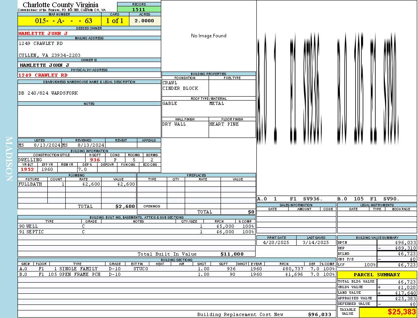Click the DEP % value 7.0 in Building Information
418x318 pixels.
point(82,169)
